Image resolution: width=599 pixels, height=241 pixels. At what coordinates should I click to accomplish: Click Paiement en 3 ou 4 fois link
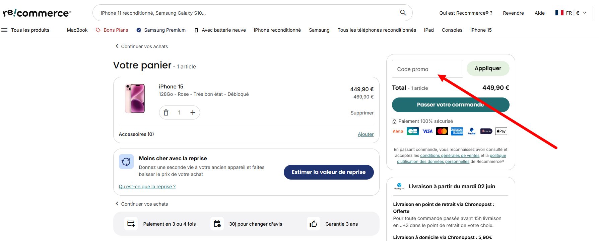(170, 224)
